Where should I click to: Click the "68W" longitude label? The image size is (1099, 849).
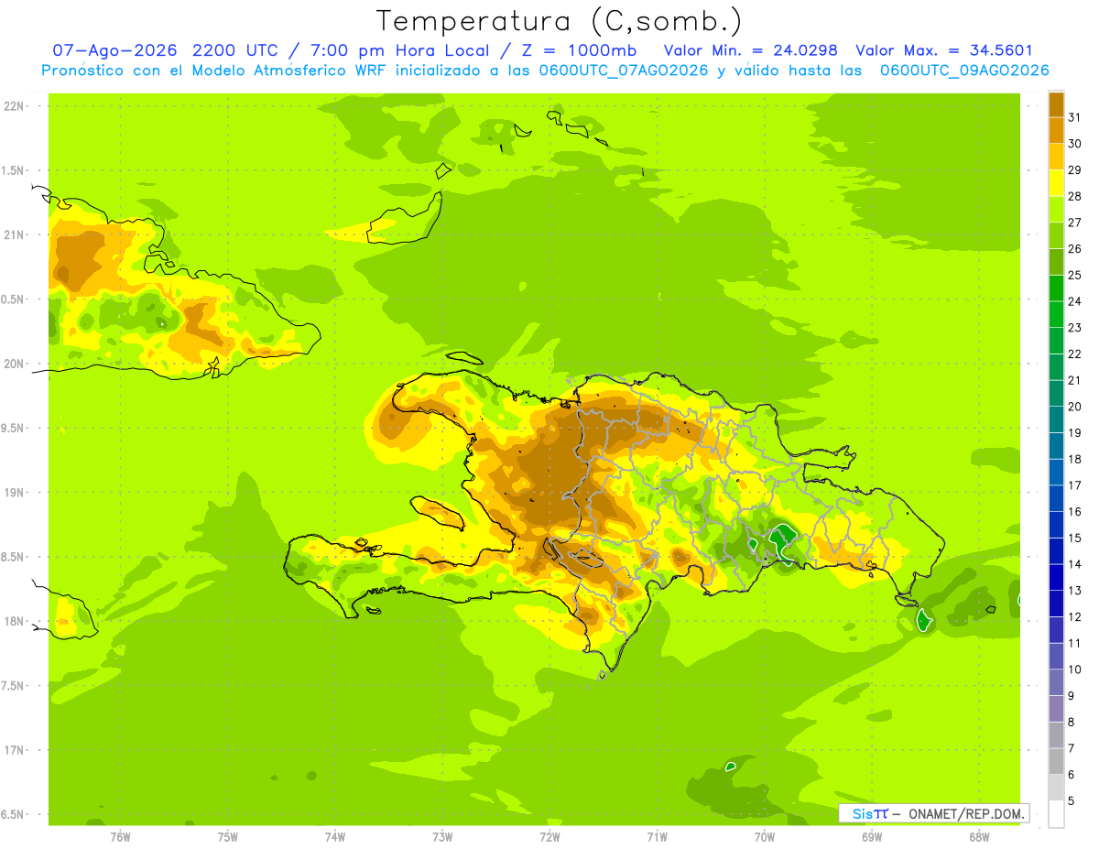click(x=979, y=837)
